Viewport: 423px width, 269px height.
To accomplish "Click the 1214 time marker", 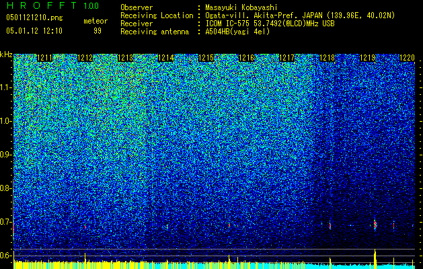I will pos(165,58).
